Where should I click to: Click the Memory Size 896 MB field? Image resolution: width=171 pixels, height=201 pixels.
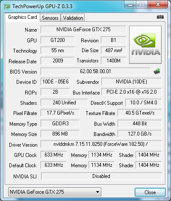coord(60,134)
